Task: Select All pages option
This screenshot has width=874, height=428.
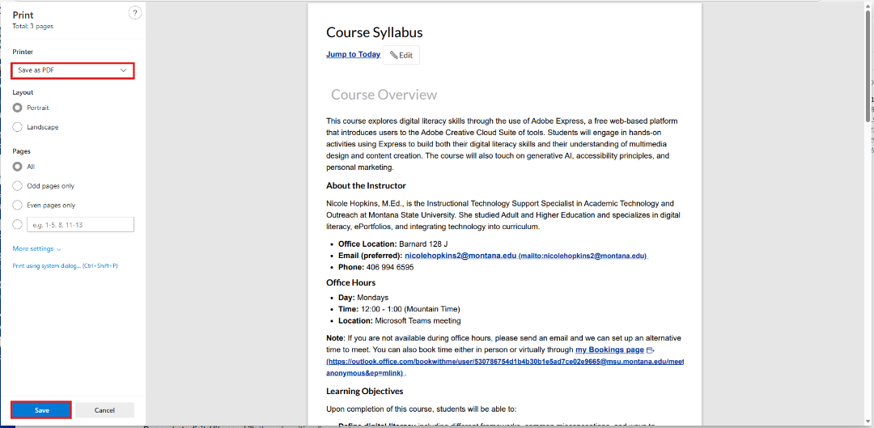Action: [18, 167]
